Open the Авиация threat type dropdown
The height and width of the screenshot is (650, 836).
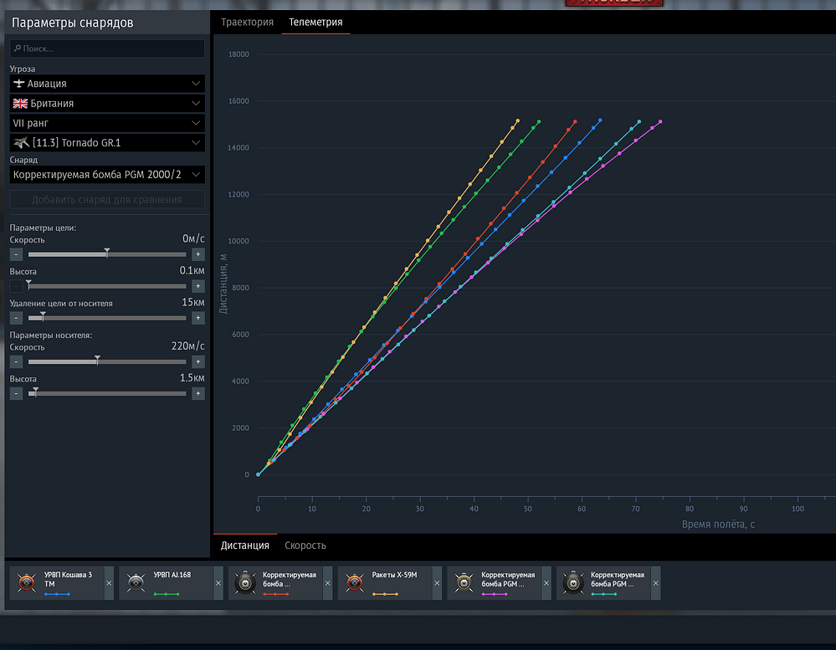(107, 84)
